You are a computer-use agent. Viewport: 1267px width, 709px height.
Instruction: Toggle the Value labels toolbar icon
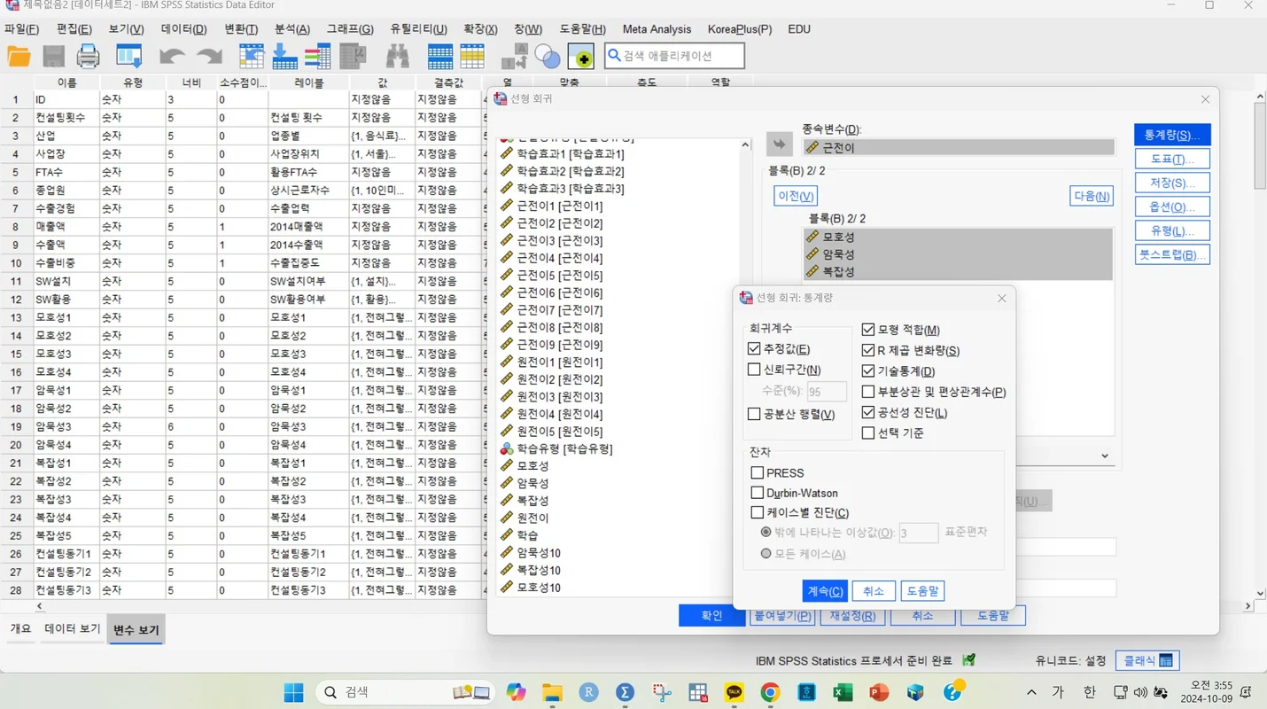tap(515, 57)
